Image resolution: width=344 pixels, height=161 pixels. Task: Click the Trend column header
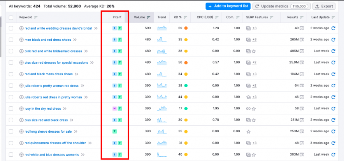point(162,17)
